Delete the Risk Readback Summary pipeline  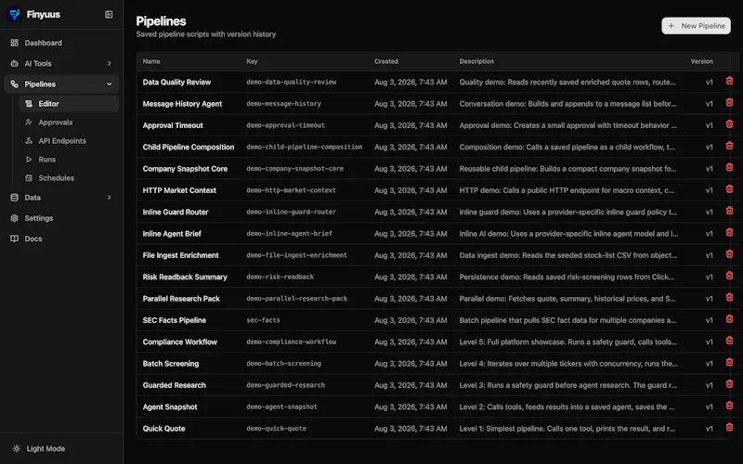(x=729, y=276)
